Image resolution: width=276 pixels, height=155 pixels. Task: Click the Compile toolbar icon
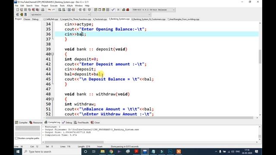(x=96, y=10)
